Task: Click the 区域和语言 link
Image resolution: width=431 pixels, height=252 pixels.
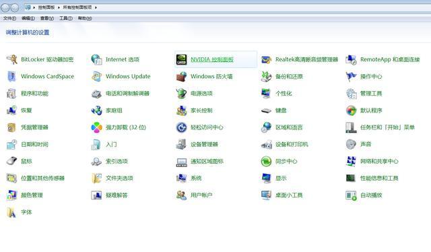Action: point(289,127)
